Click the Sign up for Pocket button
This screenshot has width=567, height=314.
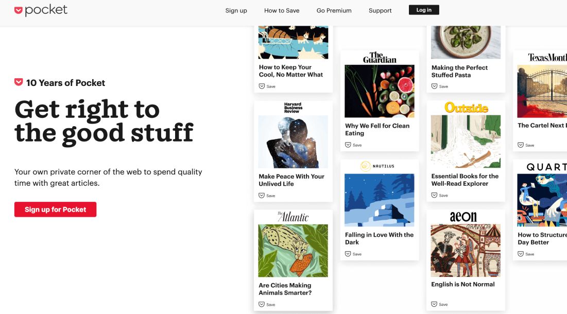coord(55,210)
